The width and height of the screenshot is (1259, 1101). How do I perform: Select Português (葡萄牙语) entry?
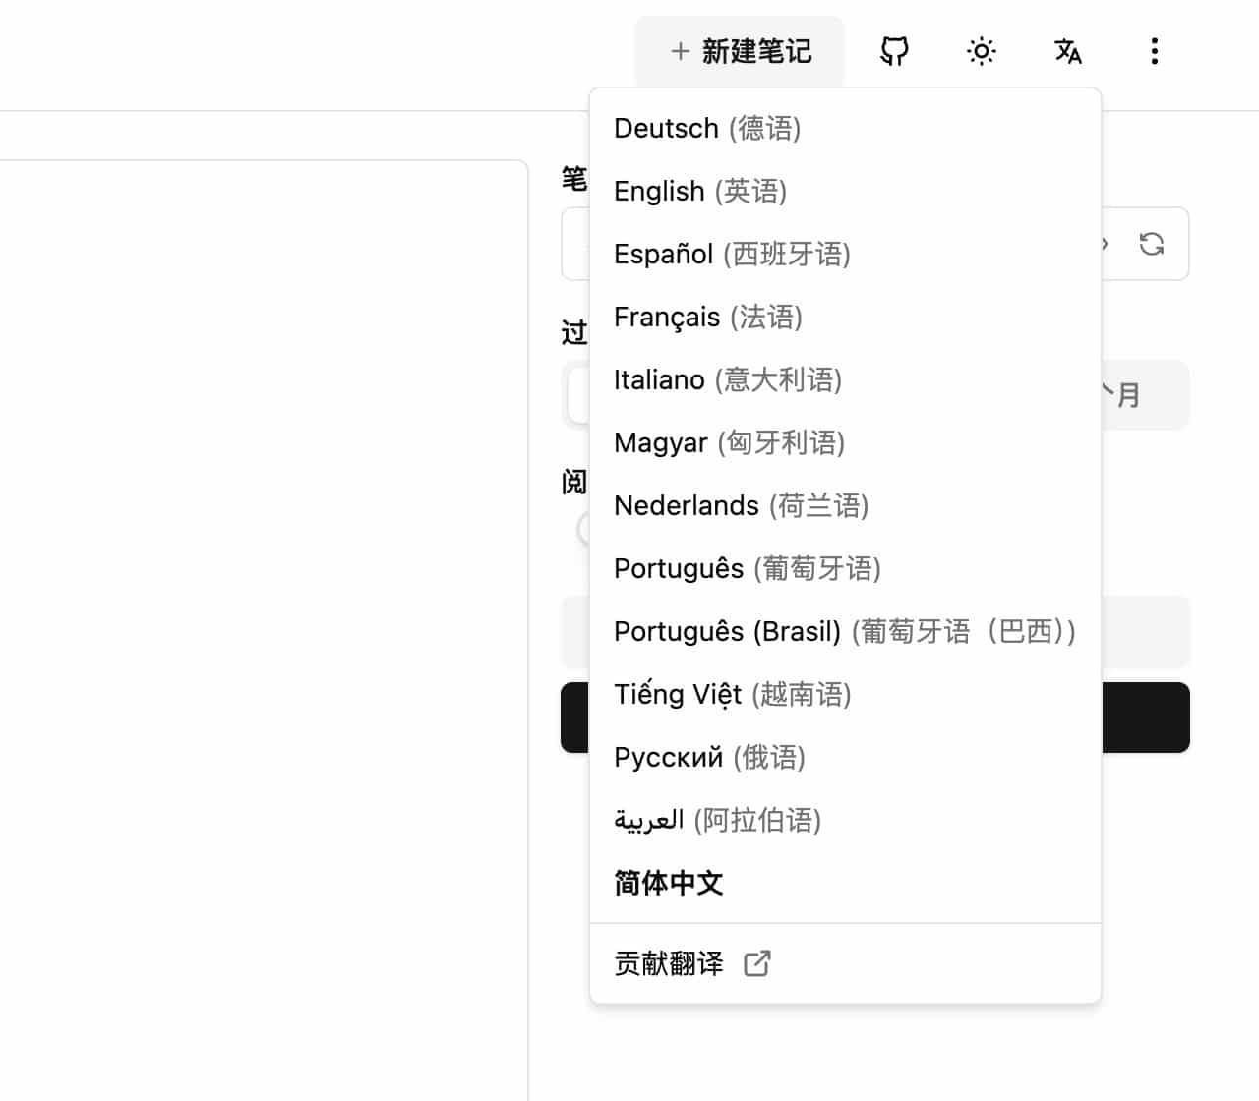coord(845,569)
